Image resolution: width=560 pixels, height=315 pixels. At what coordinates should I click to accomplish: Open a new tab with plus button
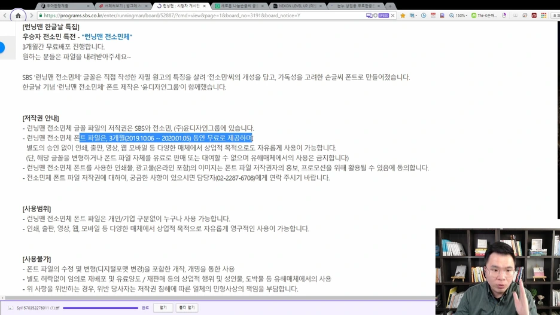tap(390, 6)
